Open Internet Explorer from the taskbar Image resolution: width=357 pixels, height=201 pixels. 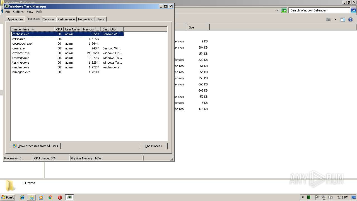pyautogui.click(x=22, y=197)
